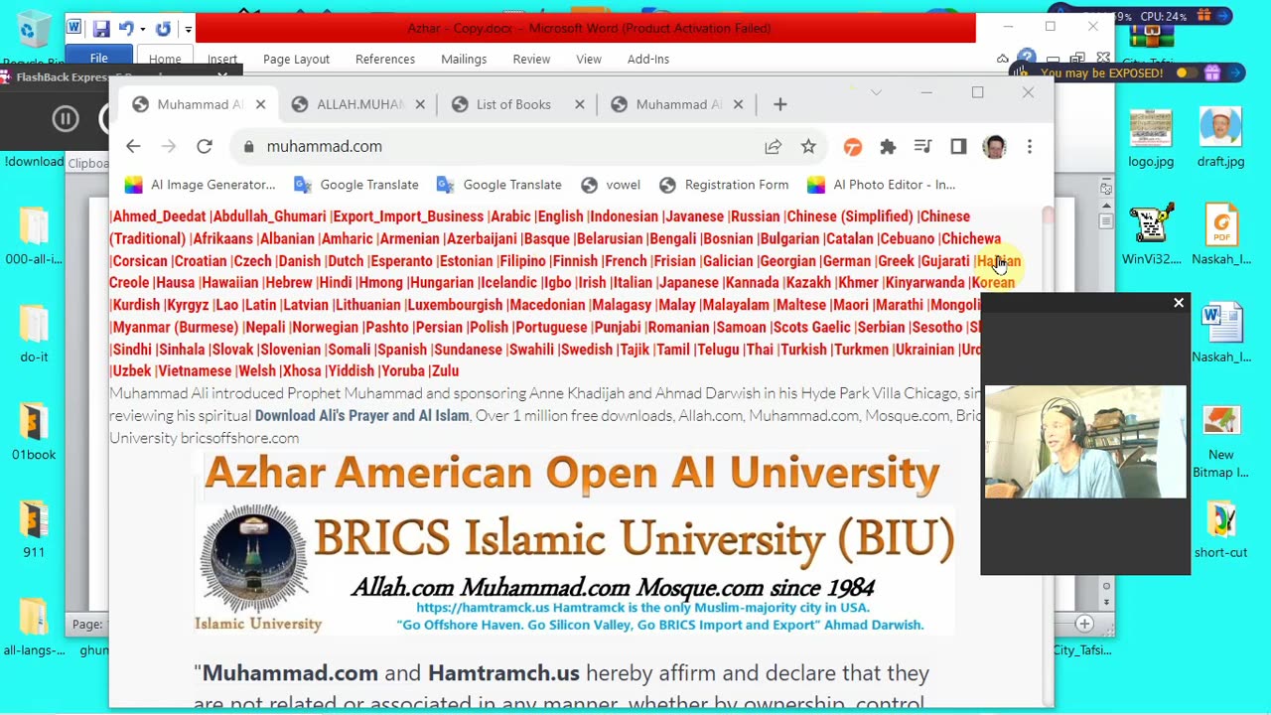Open Word References tab
1271x715 pixels.
click(x=385, y=60)
